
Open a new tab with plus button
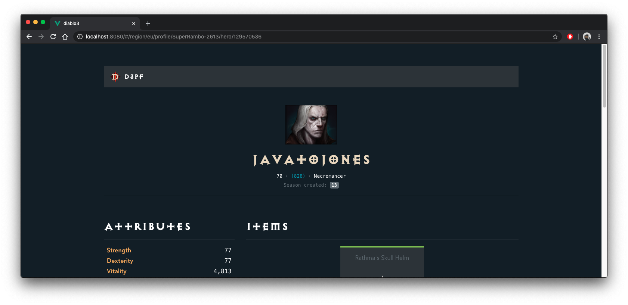148,24
